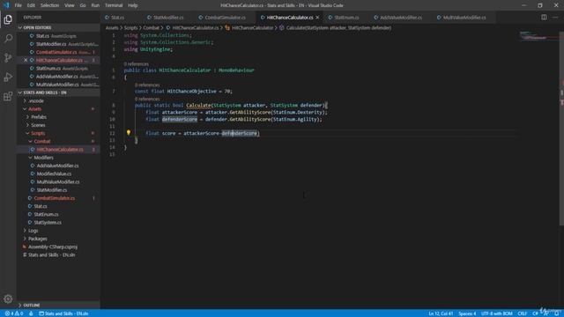
Task: Click the lightbulb quick fix icon
Action: click(129, 133)
